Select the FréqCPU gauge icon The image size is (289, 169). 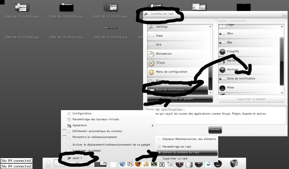point(222,52)
